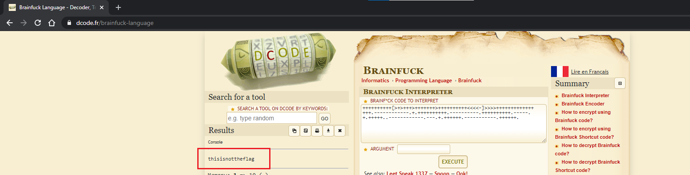
Task: Open Lire en Français link
Action: pyautogui.click(x=590, y=72)
